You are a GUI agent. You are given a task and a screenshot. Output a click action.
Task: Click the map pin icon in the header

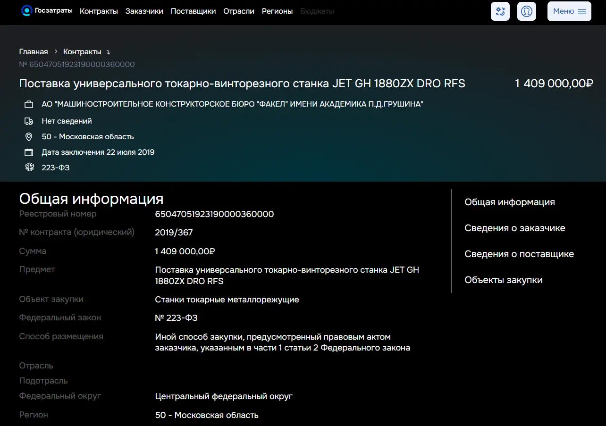(x=29, y=137)
